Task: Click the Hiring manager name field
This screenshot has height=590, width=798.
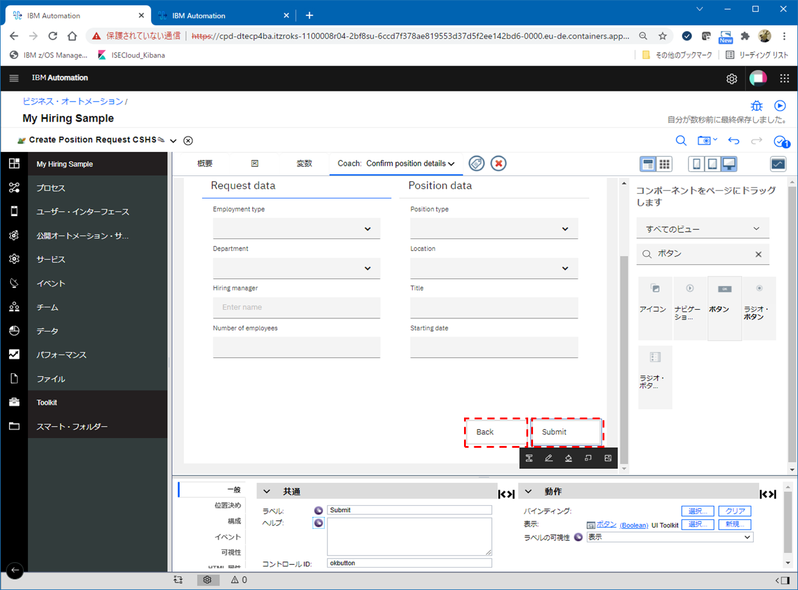Action: [296, 308]
